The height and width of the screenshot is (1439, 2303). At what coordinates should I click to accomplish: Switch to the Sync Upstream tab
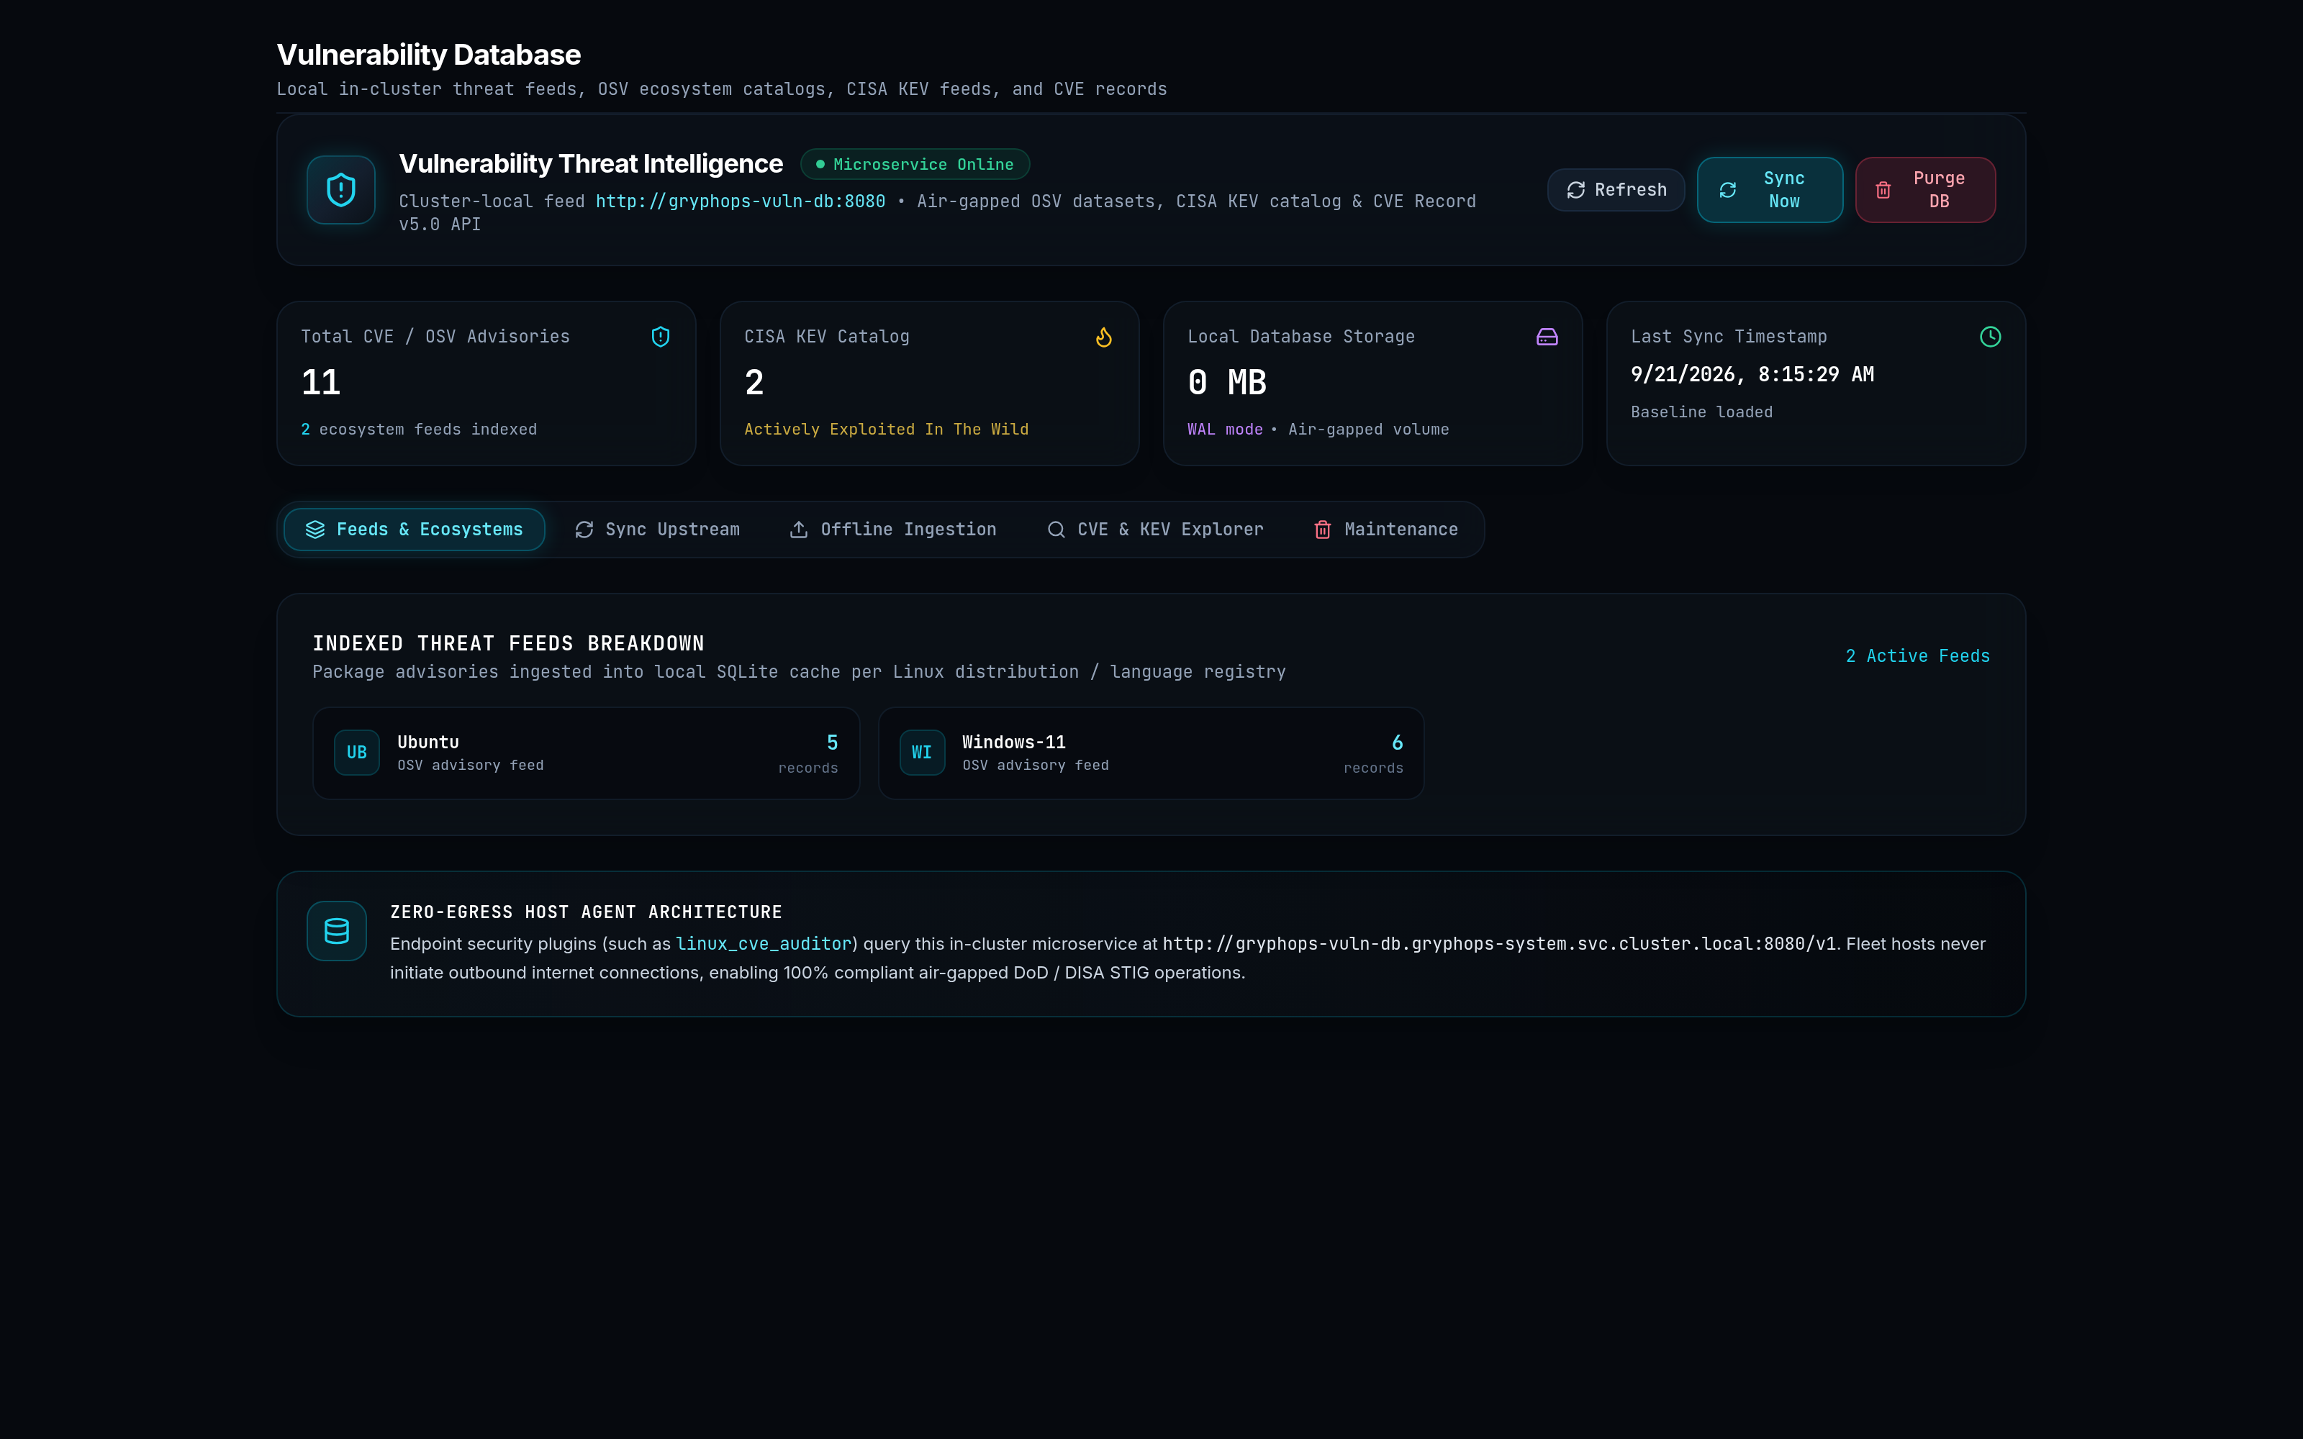(x=656, y=530)
